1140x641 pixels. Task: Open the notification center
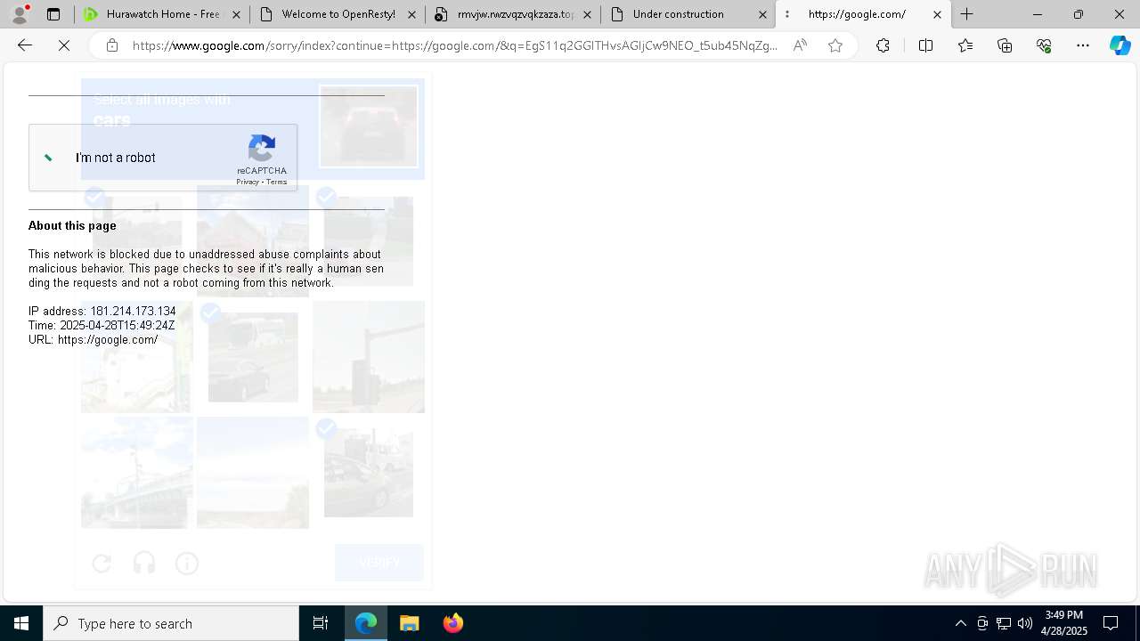pos(1111,623)
